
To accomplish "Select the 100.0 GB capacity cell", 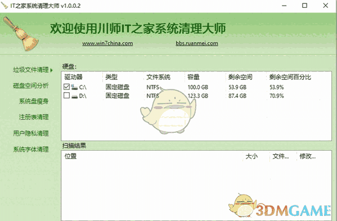I will (x=198, y=87).
